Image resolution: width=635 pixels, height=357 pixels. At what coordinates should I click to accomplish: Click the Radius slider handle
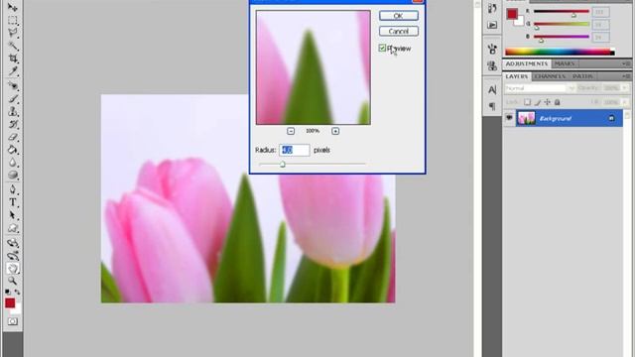pyautogui.click(x=283, y=164)
